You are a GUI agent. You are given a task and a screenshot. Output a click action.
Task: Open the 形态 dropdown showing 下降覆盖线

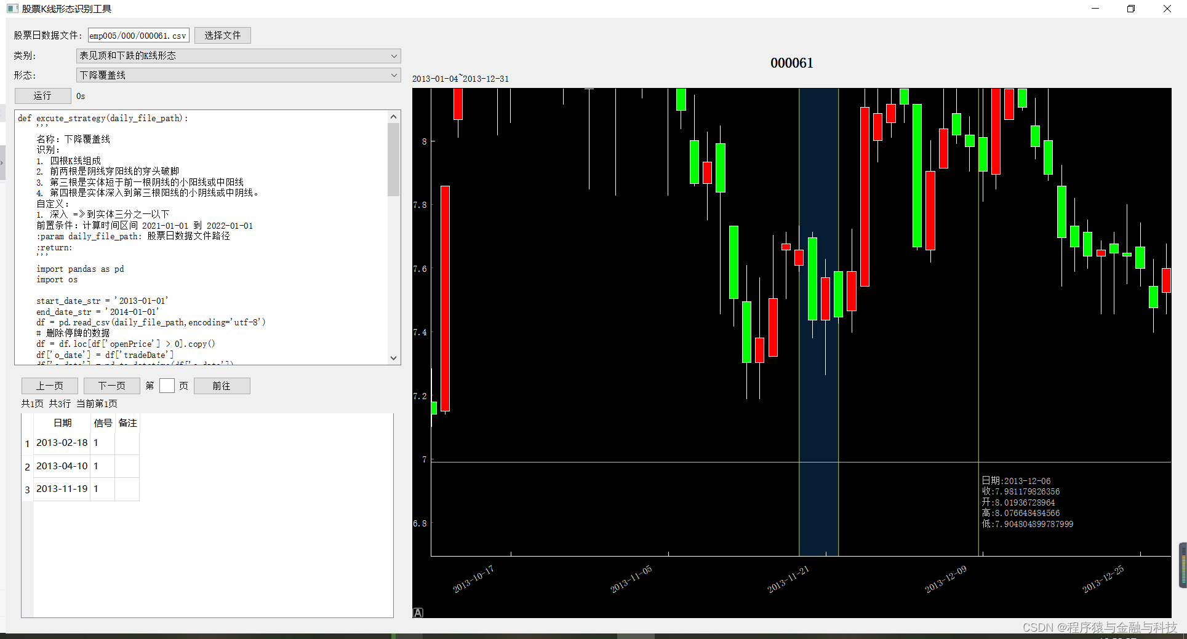click(239, 75)
